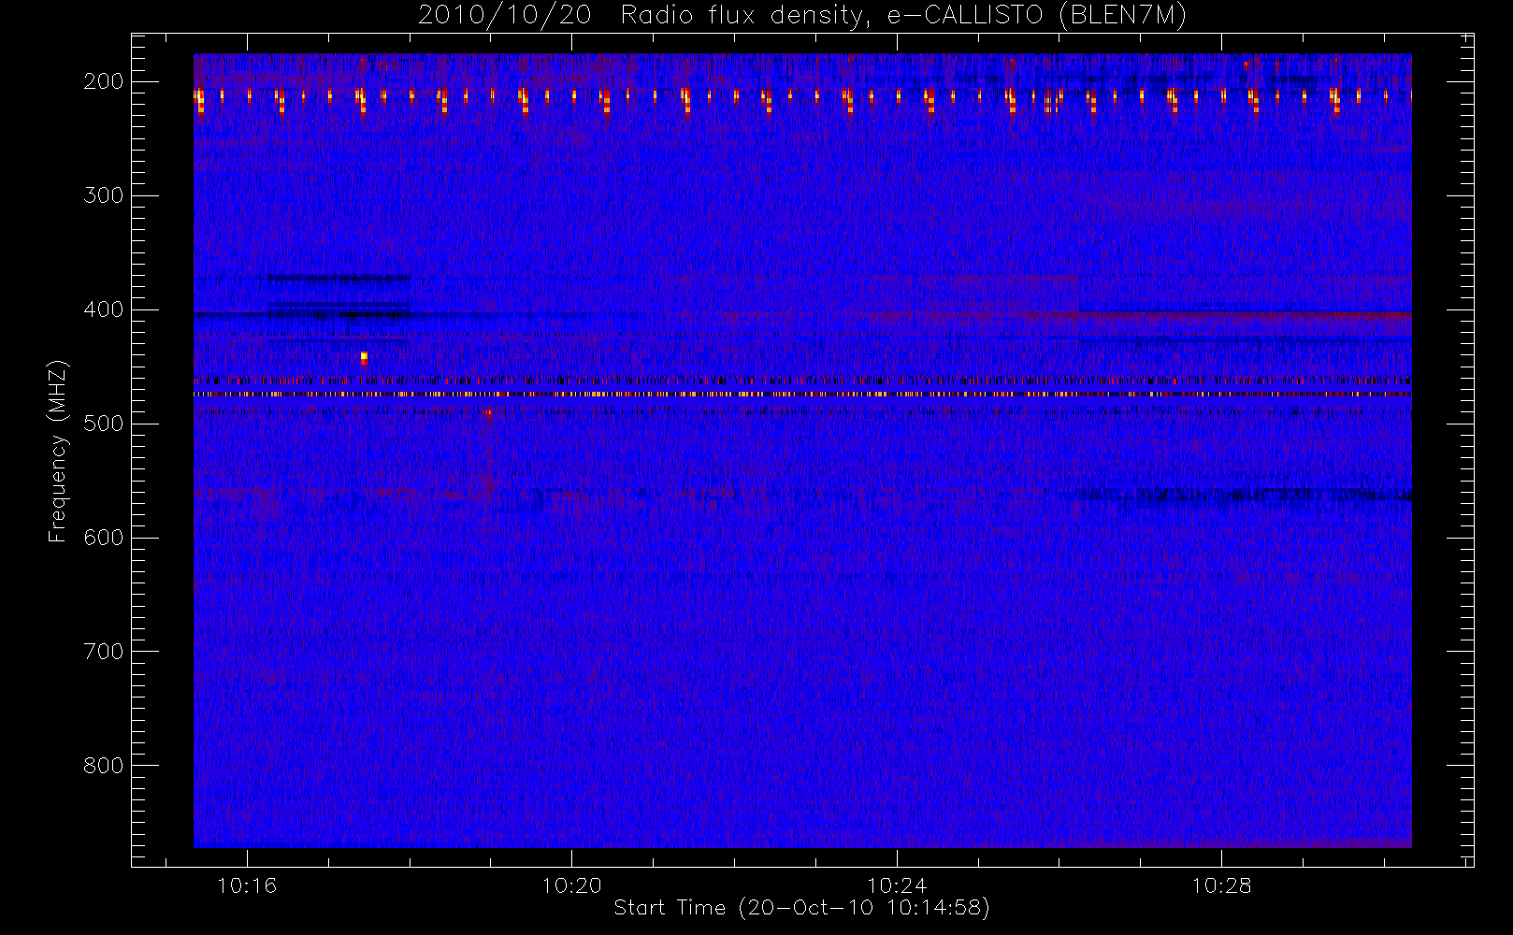This screenshot has width=1513, height=935.
Task: Click the 300 frequency tick label
Action: point(104,195)
